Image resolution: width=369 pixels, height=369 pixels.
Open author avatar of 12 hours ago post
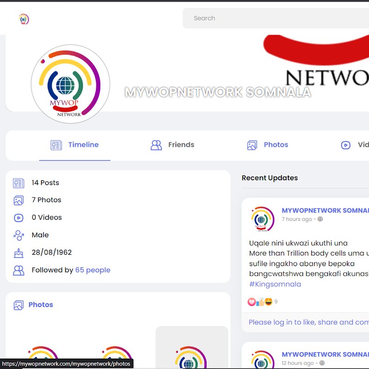tap(262, 360)
